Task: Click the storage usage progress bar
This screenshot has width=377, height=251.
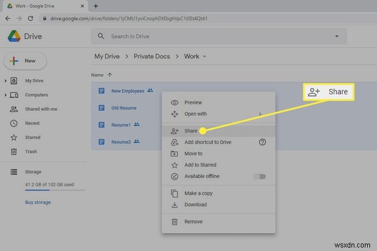Action: pyautogui.click(x=55, y=190)
